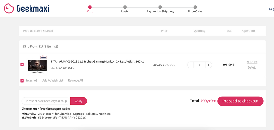Uncheck the TITAN ARMY monitor item checkbox
This screenshot has width=274, height=130.
[22, 65]
